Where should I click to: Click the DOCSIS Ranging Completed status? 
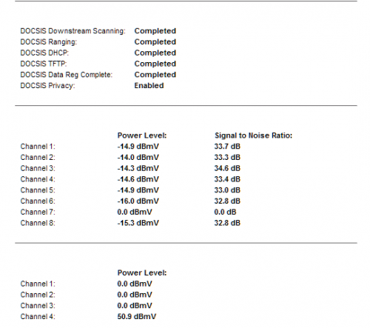point(155,42)
